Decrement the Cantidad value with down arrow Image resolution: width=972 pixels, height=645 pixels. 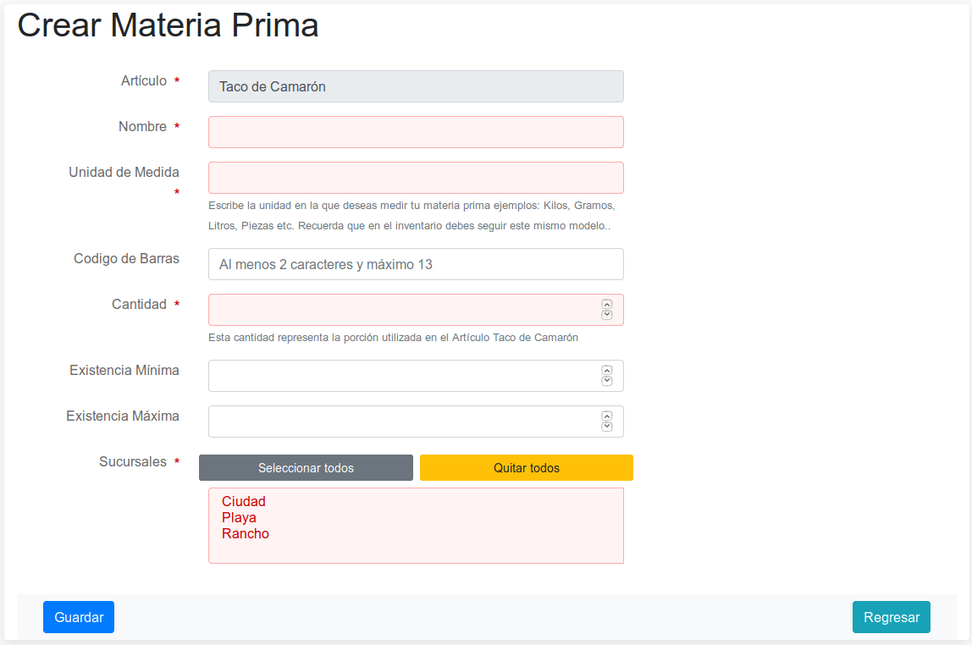tap(606, 315)
